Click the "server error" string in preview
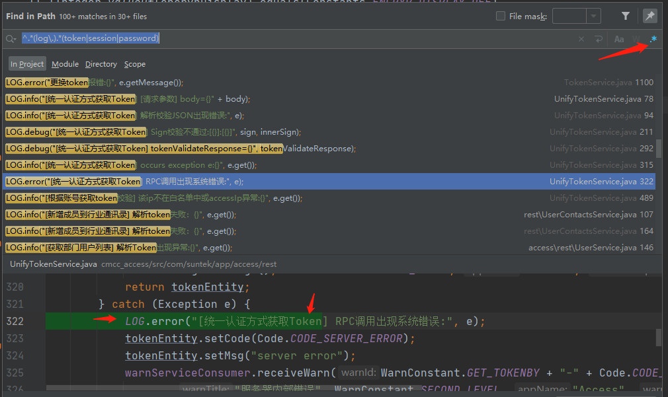 [297, 356]
